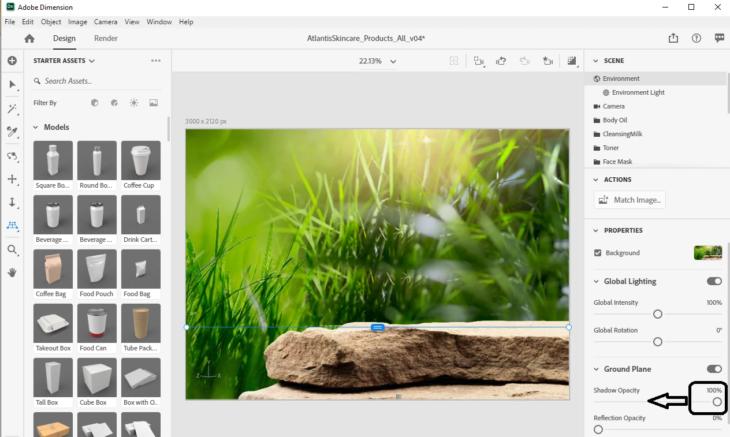Choose the Takeout Box model

[53, 328]
